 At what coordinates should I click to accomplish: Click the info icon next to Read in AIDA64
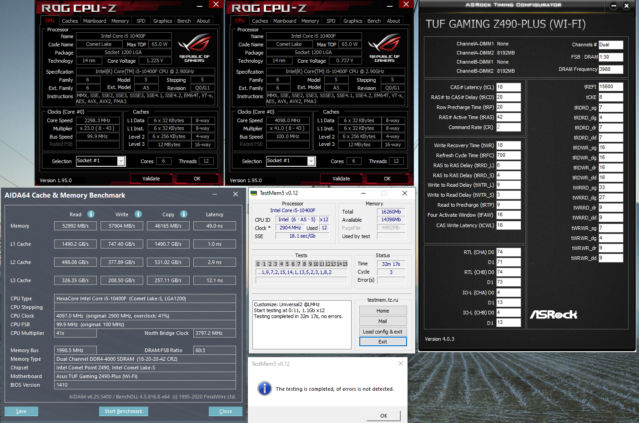pos(91,214)
